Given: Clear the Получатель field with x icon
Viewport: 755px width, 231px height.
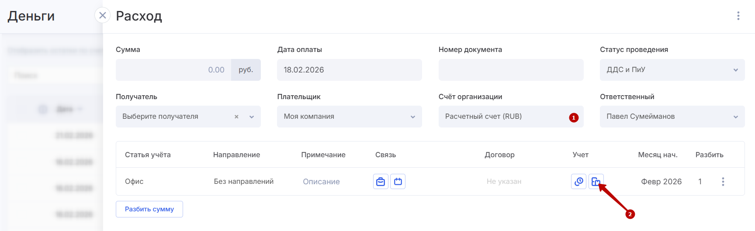Looking at the screenshot, I should pyautogui.click(x=236, y=117).
